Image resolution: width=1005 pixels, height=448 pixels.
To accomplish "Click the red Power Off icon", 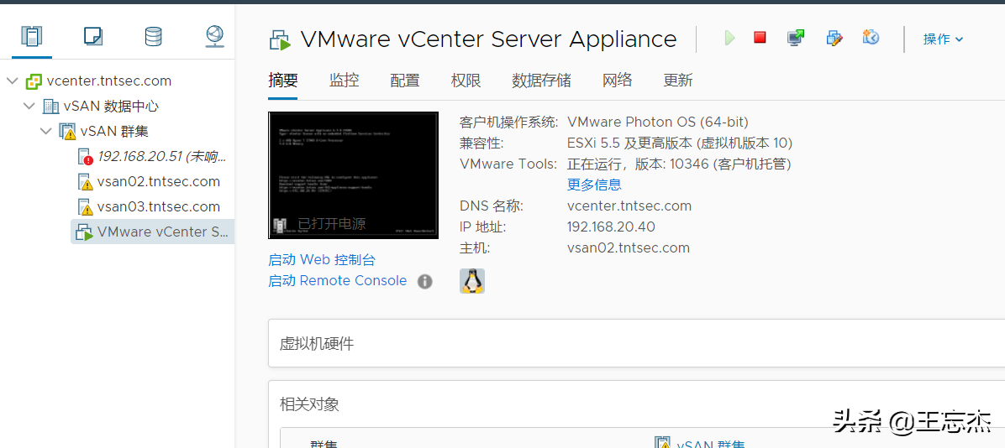I will click(760, 38).
